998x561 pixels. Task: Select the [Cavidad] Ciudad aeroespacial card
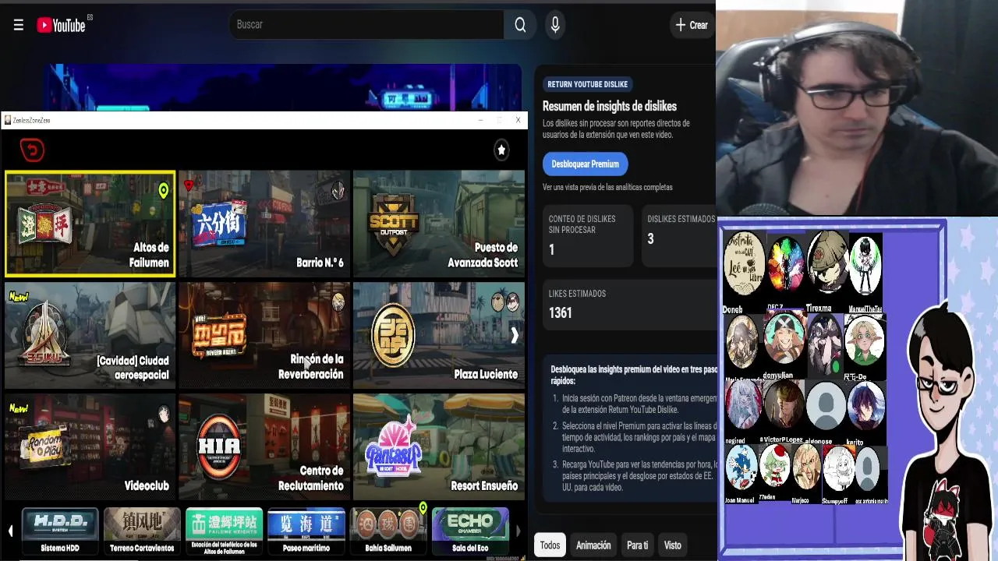[x=90, y=335]
